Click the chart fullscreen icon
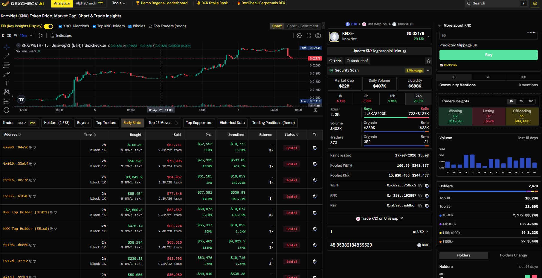This screenshot has width=542, height=278. pyautogui.click(x=309, y=36)
